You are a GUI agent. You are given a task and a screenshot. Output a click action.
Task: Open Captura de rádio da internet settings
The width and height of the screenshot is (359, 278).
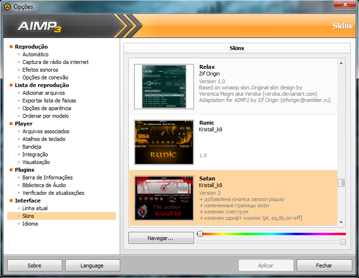pyautogui.click(x=55, y=62)
